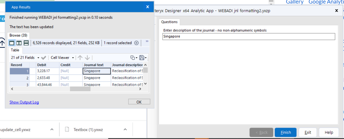The image size is (344, 139).
Task: Click the Record column header
Action: [20, 65]
